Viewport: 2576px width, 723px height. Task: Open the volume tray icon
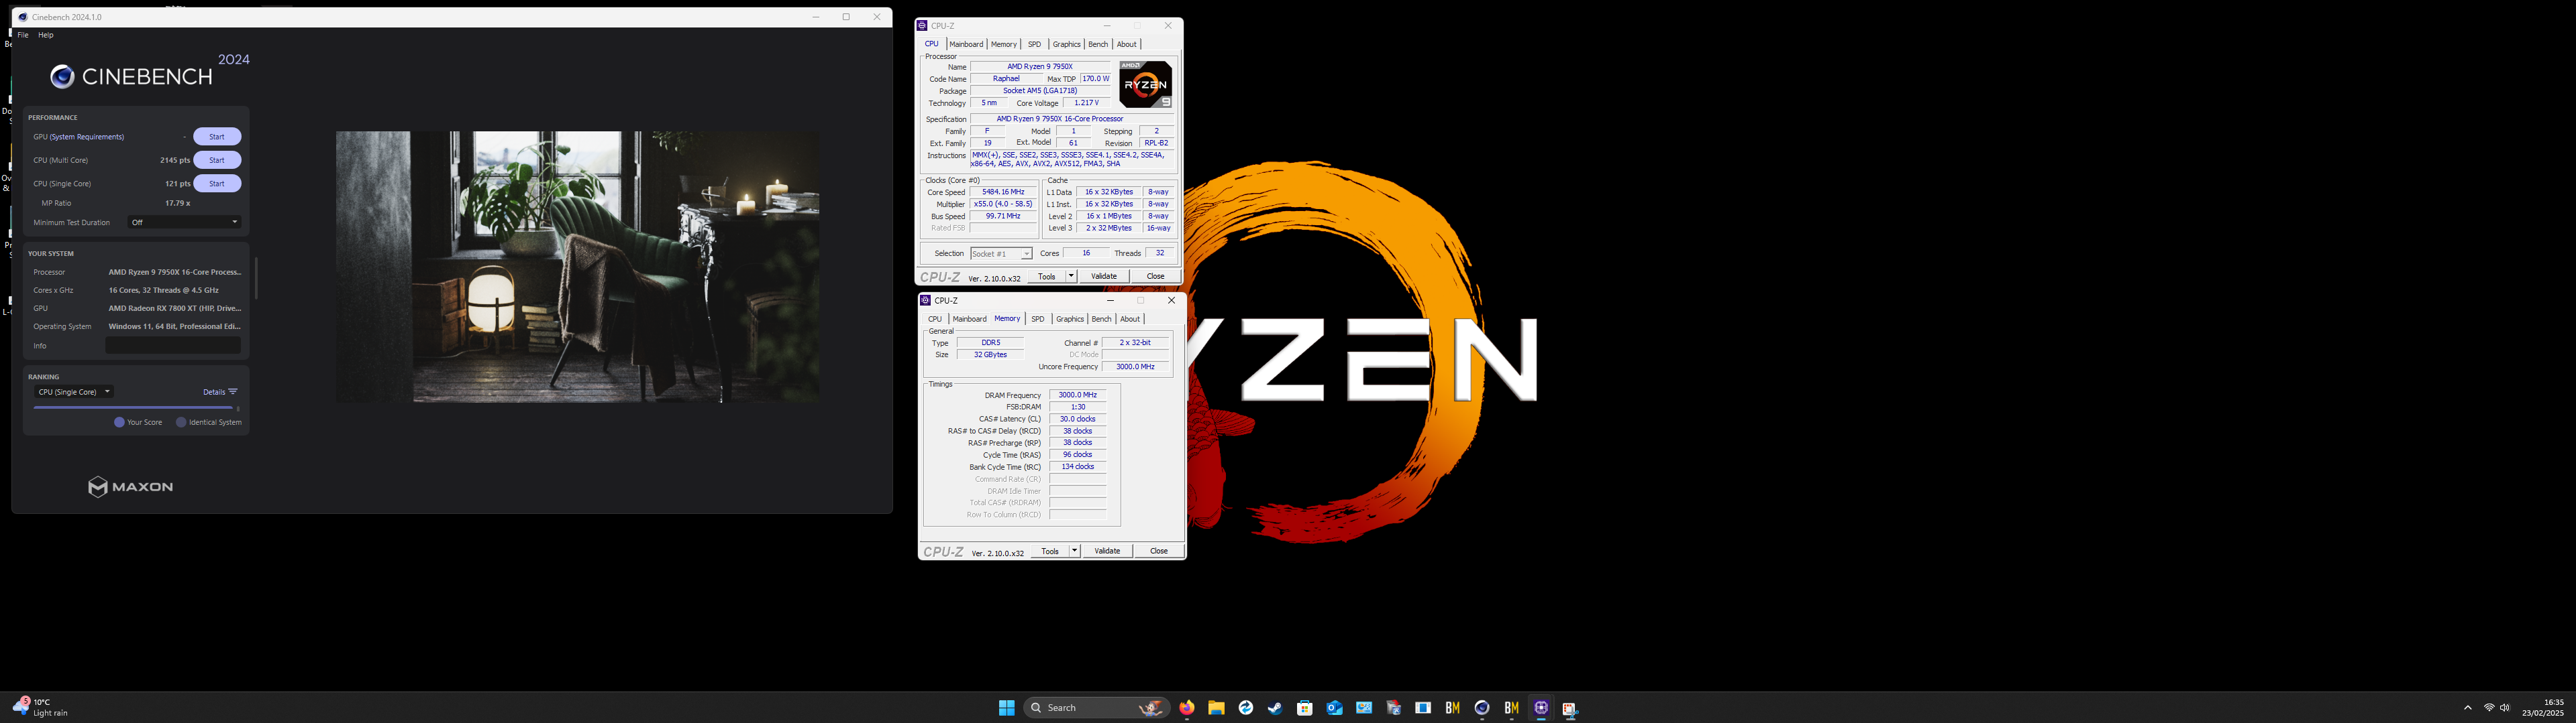(2505, 708)
